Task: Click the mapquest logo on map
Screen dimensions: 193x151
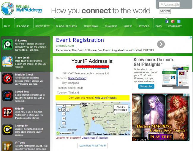Action: 64,133
